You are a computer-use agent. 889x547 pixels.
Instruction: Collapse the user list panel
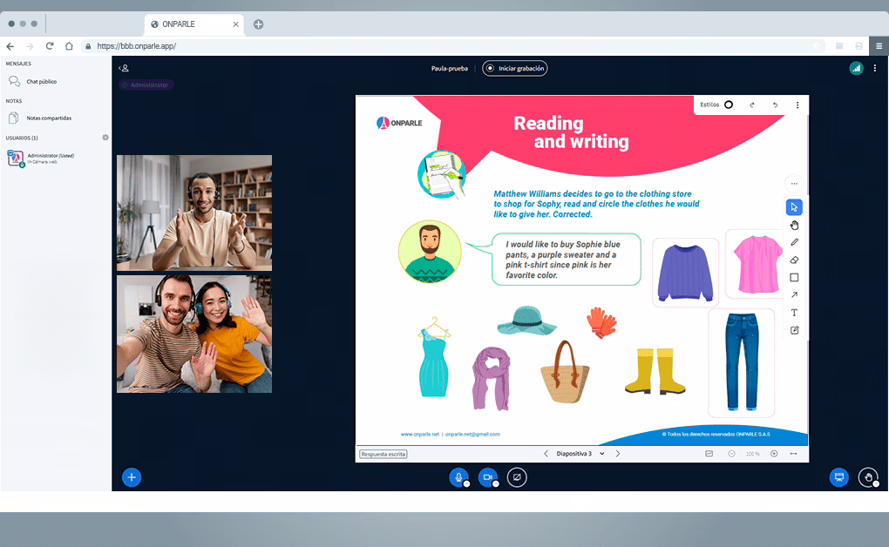tap(124, 68)
